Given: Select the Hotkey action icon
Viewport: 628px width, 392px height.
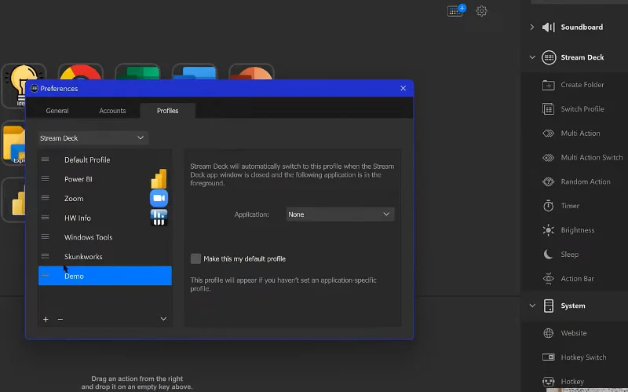Looking at the screenshot, I should pyautogui.click(x=548, y=381).
